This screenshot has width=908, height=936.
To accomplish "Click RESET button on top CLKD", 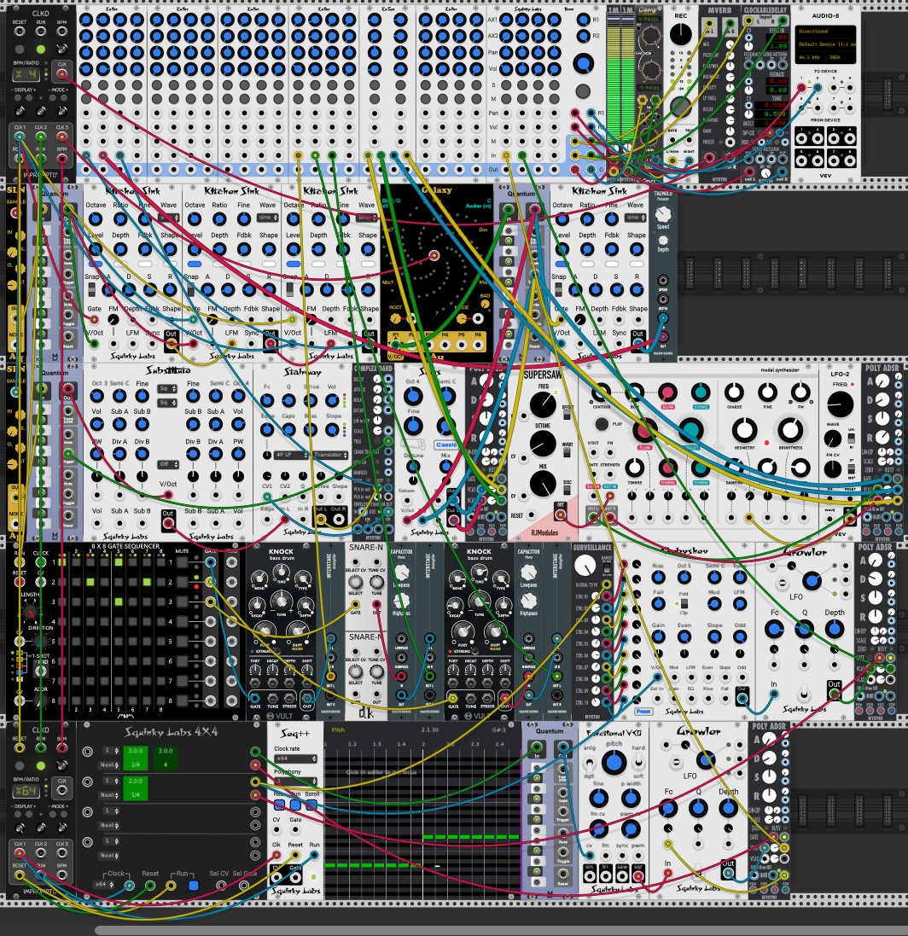I will coord(20,49).
